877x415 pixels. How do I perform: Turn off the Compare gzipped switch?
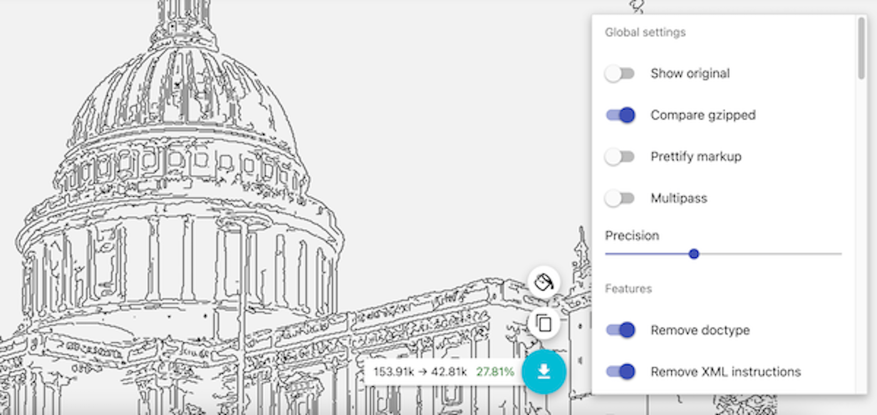620,115
